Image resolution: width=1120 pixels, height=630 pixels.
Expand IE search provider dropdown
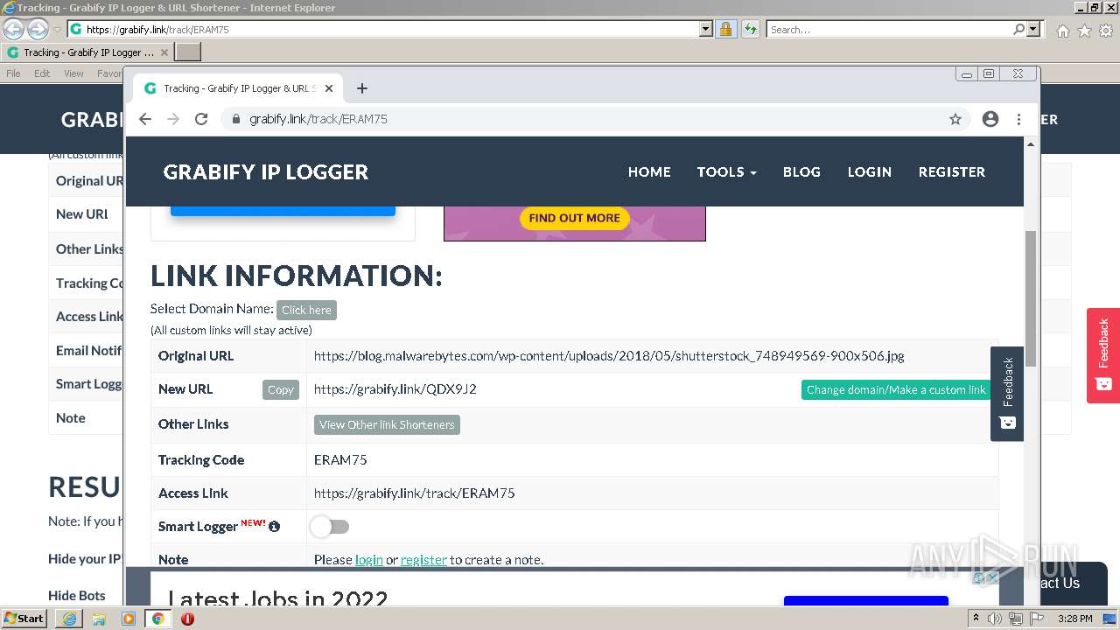[x=1033, y=29]
